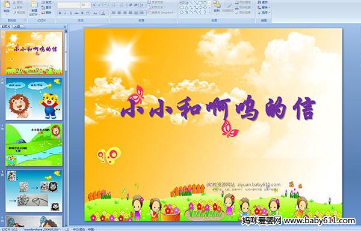Screen dimensions: 361x231
Task: Click the font color A icon
Action: pos(103,13)
